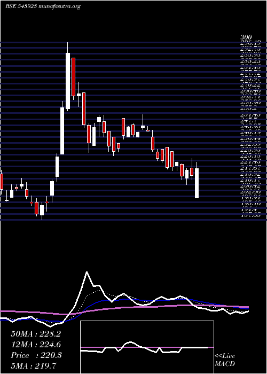
Task: Click the <<Live MACD label
Action: pos(225,360)
